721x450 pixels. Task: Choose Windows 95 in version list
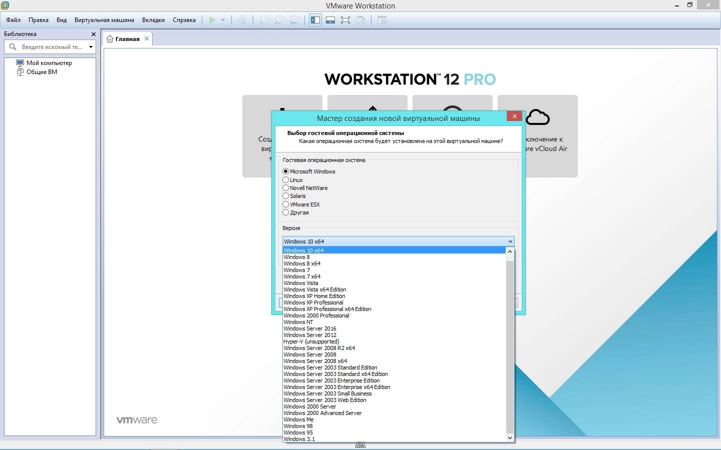pyautogui.click(x=395, y=432)
